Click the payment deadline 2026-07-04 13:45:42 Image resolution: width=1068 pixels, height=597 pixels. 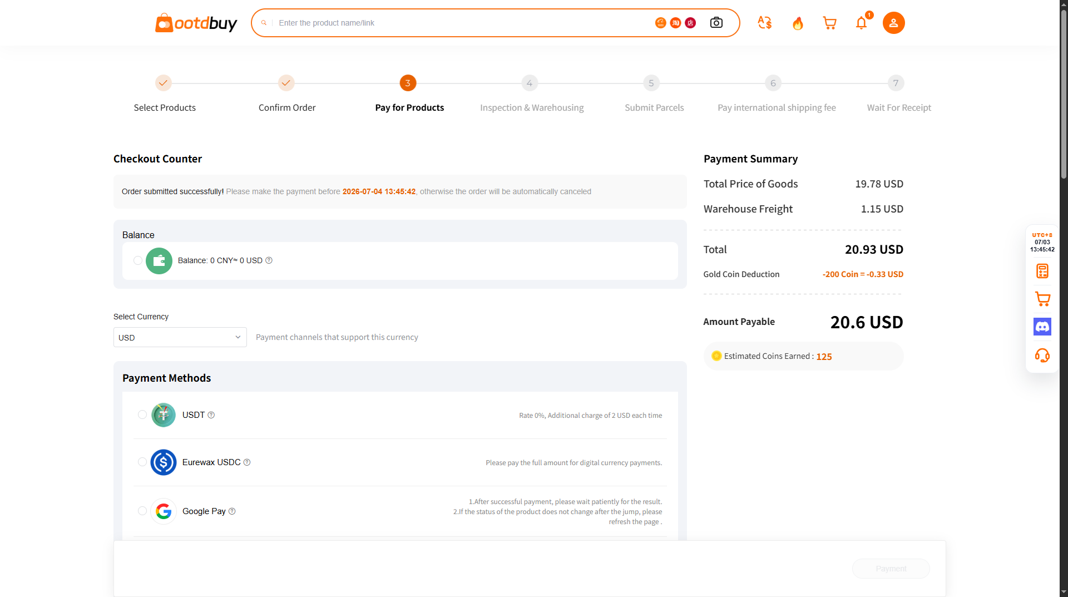click(379, 191)
